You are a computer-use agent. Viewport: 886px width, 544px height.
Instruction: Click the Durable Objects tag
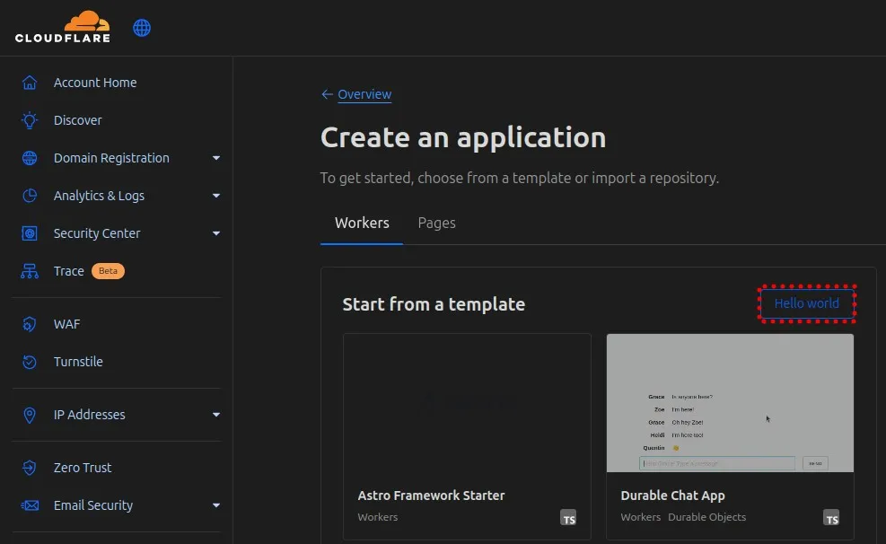coord(706,517)
